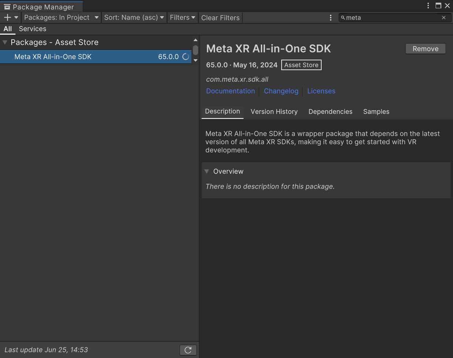The height and width of the screenshot is (358, 453).
Task: Click the 'There is no description' text
Action: tap(270, 186)
